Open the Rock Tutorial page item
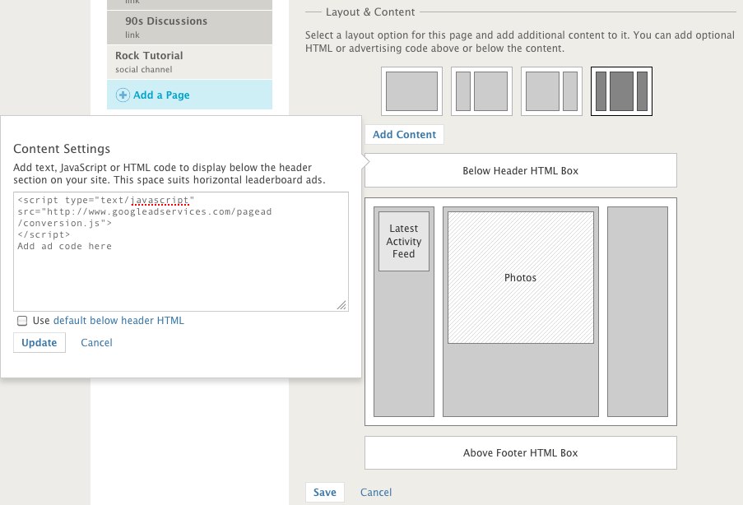The height and width of the screenshot is (505, 743). click(x=189, y=62)
